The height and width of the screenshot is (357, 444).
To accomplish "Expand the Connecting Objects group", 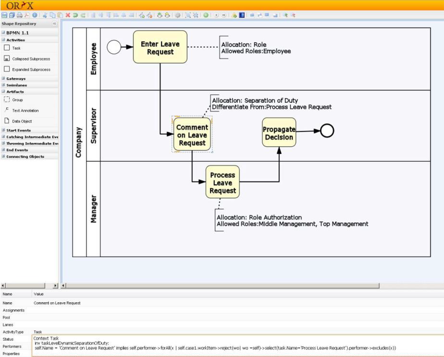I will pyautogui.click(x=3, y=156).
